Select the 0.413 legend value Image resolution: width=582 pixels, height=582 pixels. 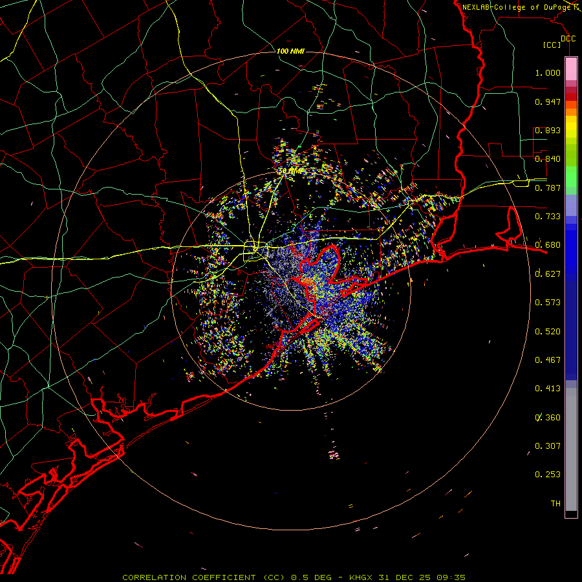548,389
